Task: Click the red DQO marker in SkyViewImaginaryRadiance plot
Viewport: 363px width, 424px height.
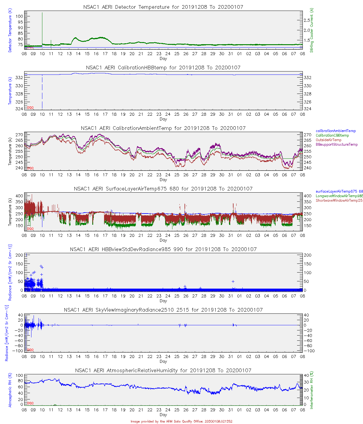Action: [30, 350]
